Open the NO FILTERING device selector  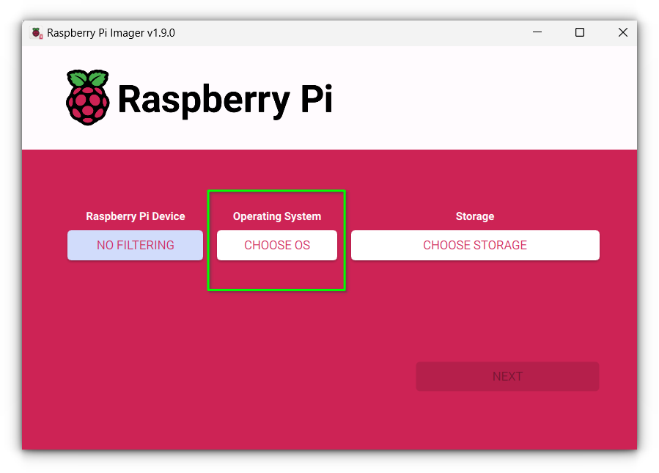click(x=135, y=246)
